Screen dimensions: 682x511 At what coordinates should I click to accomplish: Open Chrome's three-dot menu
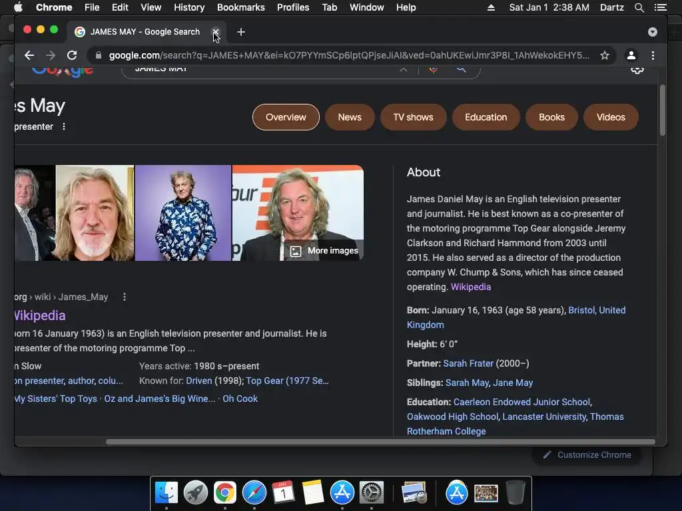653,55
